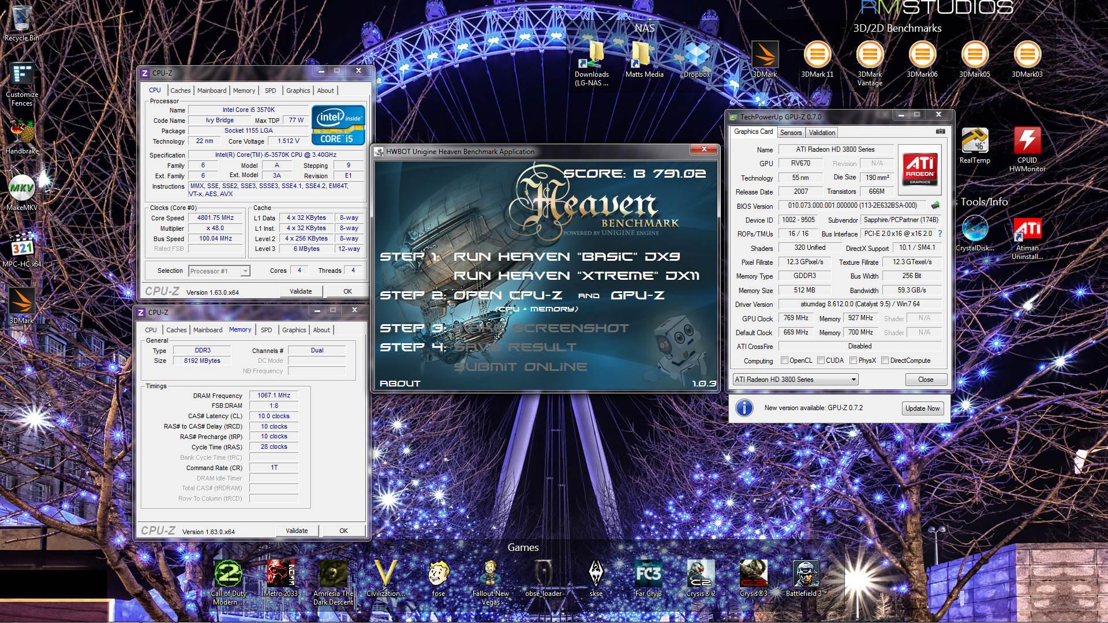Open Atiman Uninstaller icon
The image size is (1108, 623).
[x=1027, y=238]
